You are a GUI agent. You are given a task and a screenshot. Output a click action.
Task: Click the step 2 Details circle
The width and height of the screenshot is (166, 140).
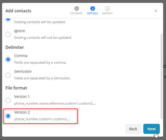coord(92,8)
